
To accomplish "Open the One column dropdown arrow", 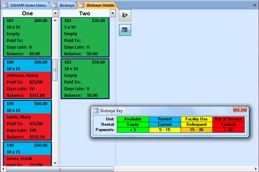I will coord(55,13).
